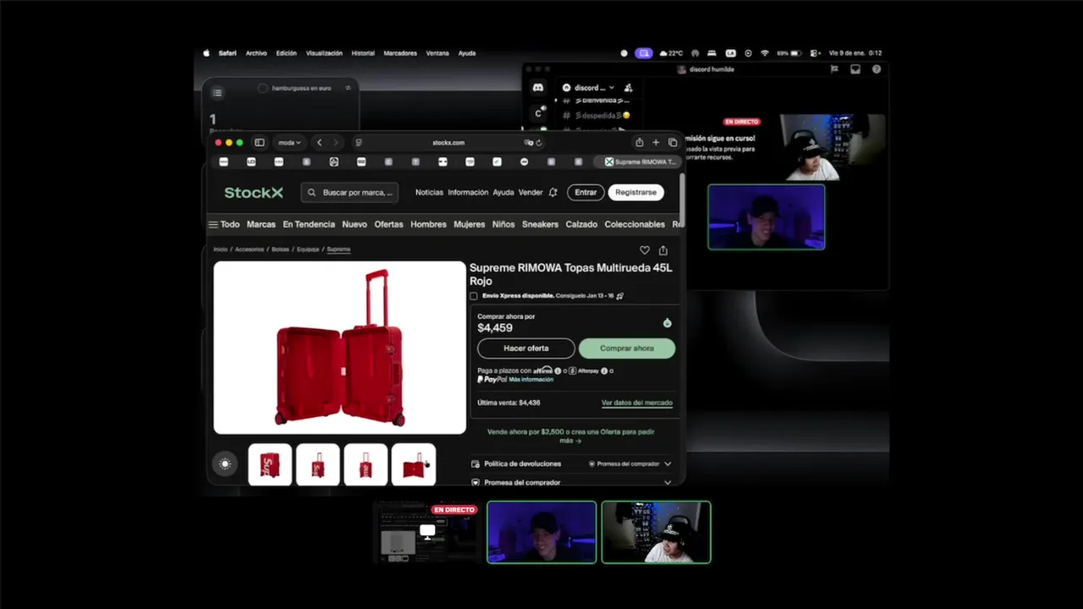The image size is (1083, 609).
Task: Click the magnifier icon in StockX search
Action: click(x=312, y=193)
